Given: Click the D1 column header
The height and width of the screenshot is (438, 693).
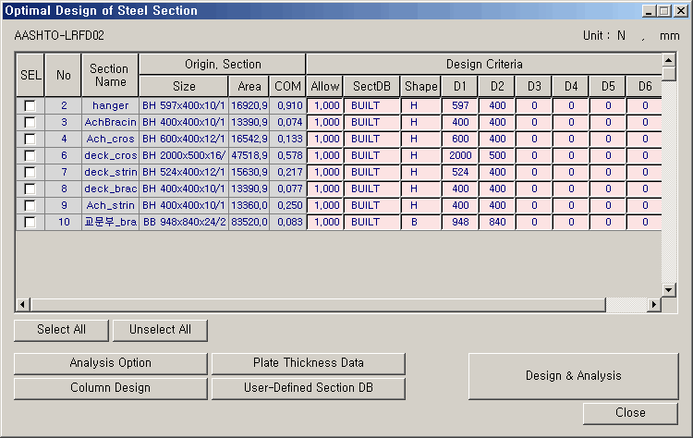Looking at the screenshot, I should pyautogui.click(x=459, y=86).
